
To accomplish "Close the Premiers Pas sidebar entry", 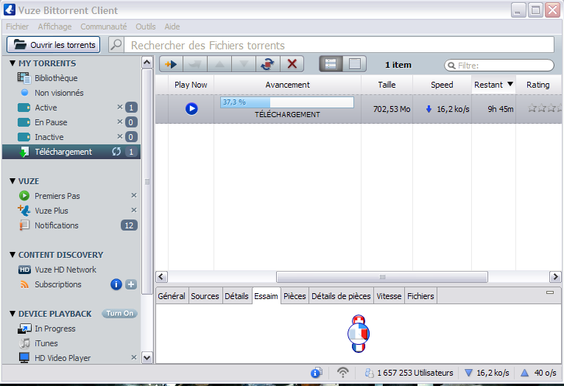I will click(134, 195).
